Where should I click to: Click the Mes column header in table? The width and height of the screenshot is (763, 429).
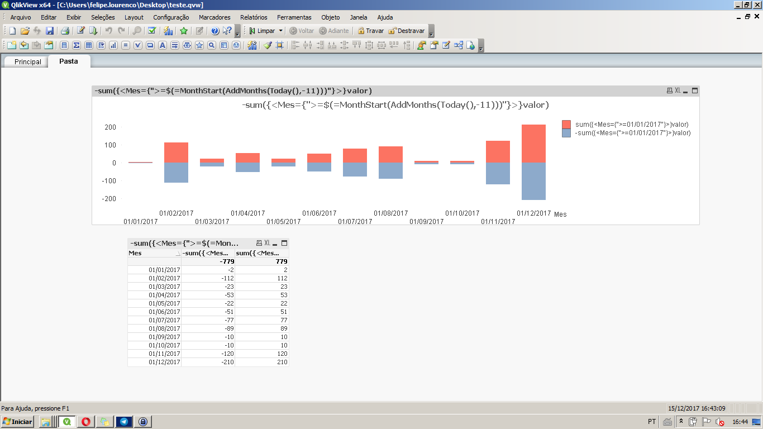point(155,253)
